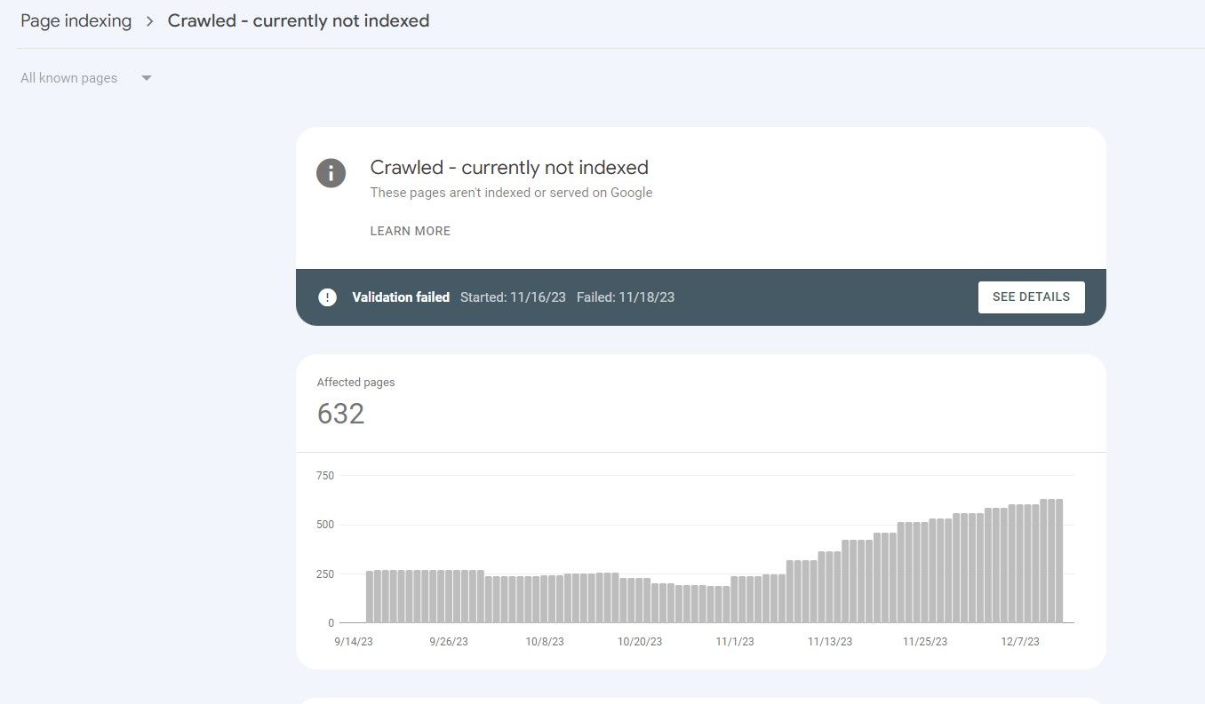Click the card description about pages not indexed
This screenshot has height=704, width=1205.
point(511,193)
